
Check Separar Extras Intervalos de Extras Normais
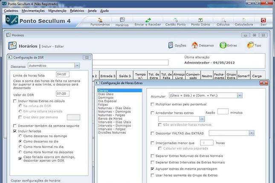point(152,162)
